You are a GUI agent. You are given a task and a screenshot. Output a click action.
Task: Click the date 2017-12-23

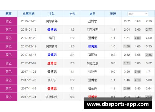click(x=29, y=38)
